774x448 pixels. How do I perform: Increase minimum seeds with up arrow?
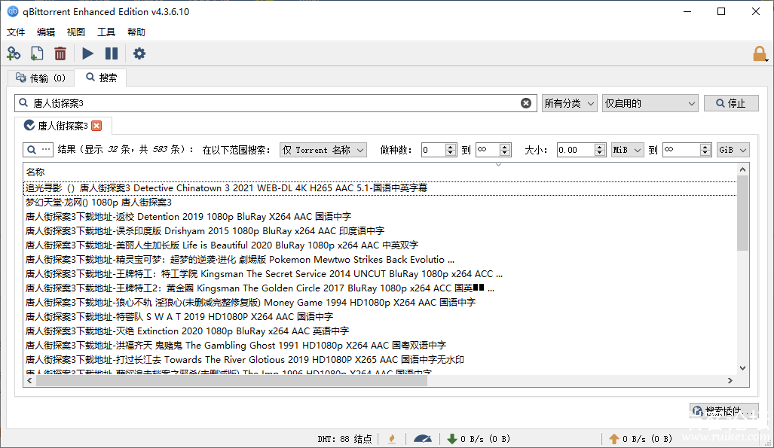450,147
